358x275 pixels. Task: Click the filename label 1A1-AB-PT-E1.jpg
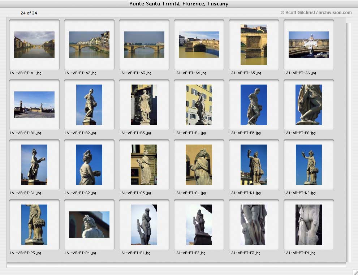[135, 253]
